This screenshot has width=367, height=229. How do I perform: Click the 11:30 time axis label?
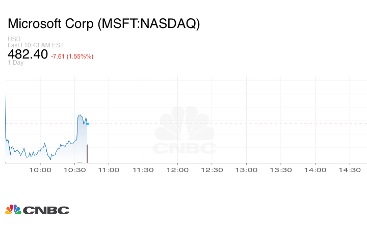tap(143, 170)
